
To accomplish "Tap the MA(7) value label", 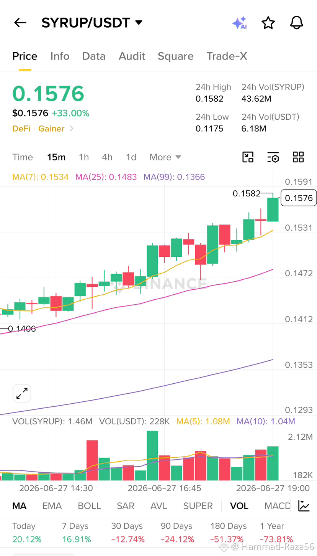I will tap(41, 177).
